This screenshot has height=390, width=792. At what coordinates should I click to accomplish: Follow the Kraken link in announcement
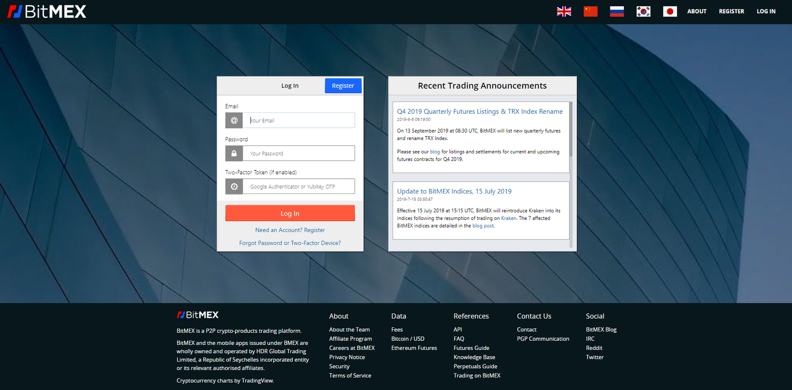(508, 218)
